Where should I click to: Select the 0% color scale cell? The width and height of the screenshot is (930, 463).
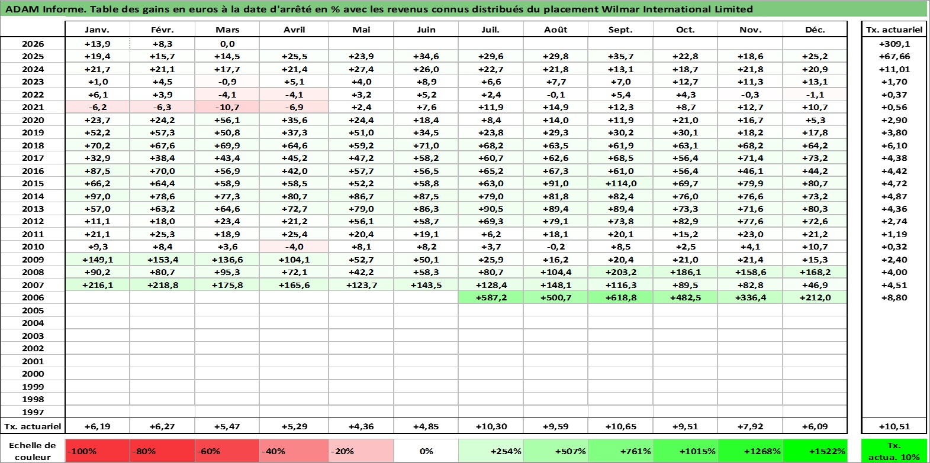click(426, 451)
